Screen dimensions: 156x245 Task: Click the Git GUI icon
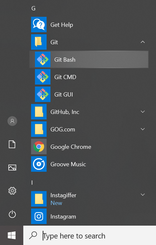pos(43,94)
